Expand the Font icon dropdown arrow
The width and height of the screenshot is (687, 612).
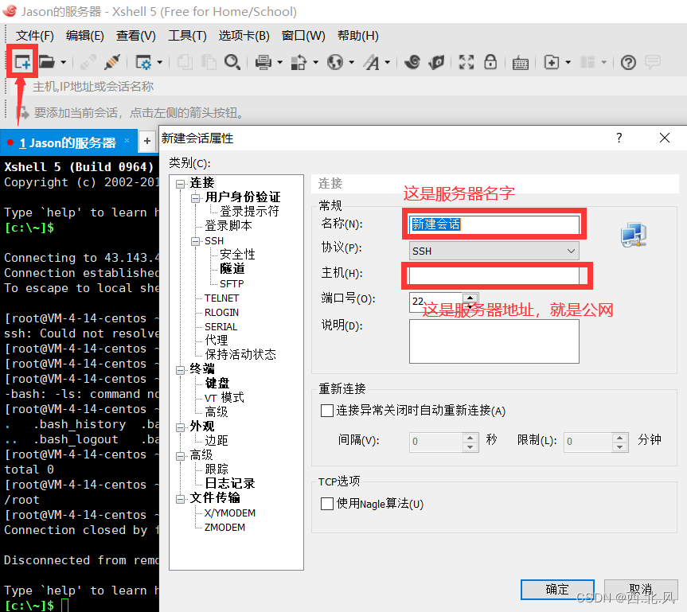(x=388, y=63)
